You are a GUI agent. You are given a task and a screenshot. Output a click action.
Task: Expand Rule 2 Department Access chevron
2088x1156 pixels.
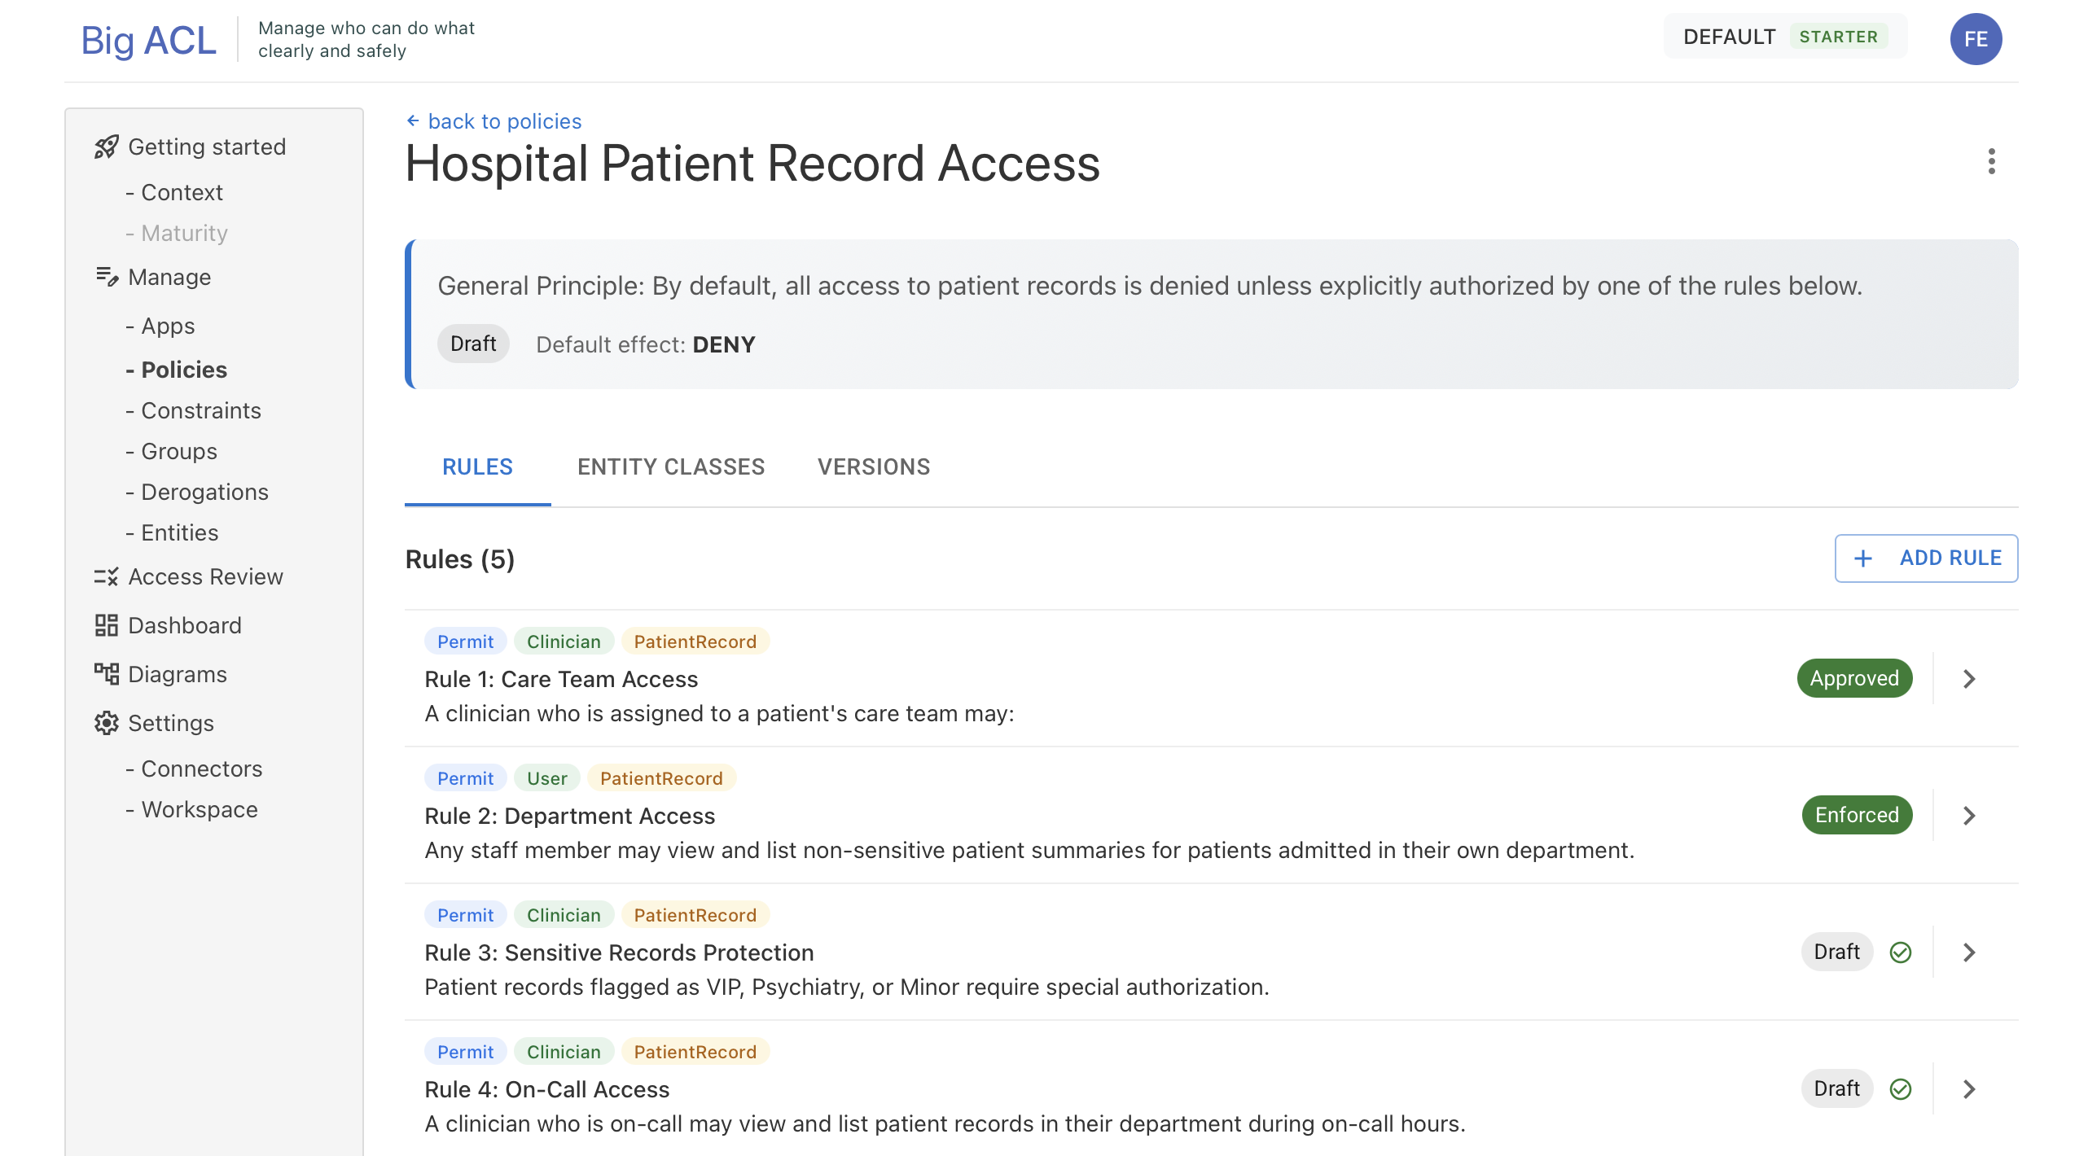(x=1969, y=816)
